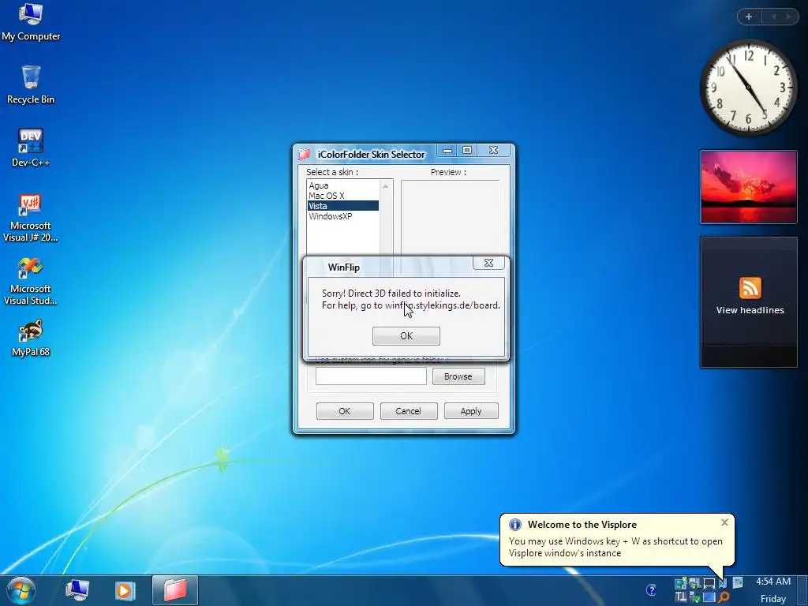Select the Dev-C++ shortcut icon
The height and width of the screenshot is (606, 808).
31,148
